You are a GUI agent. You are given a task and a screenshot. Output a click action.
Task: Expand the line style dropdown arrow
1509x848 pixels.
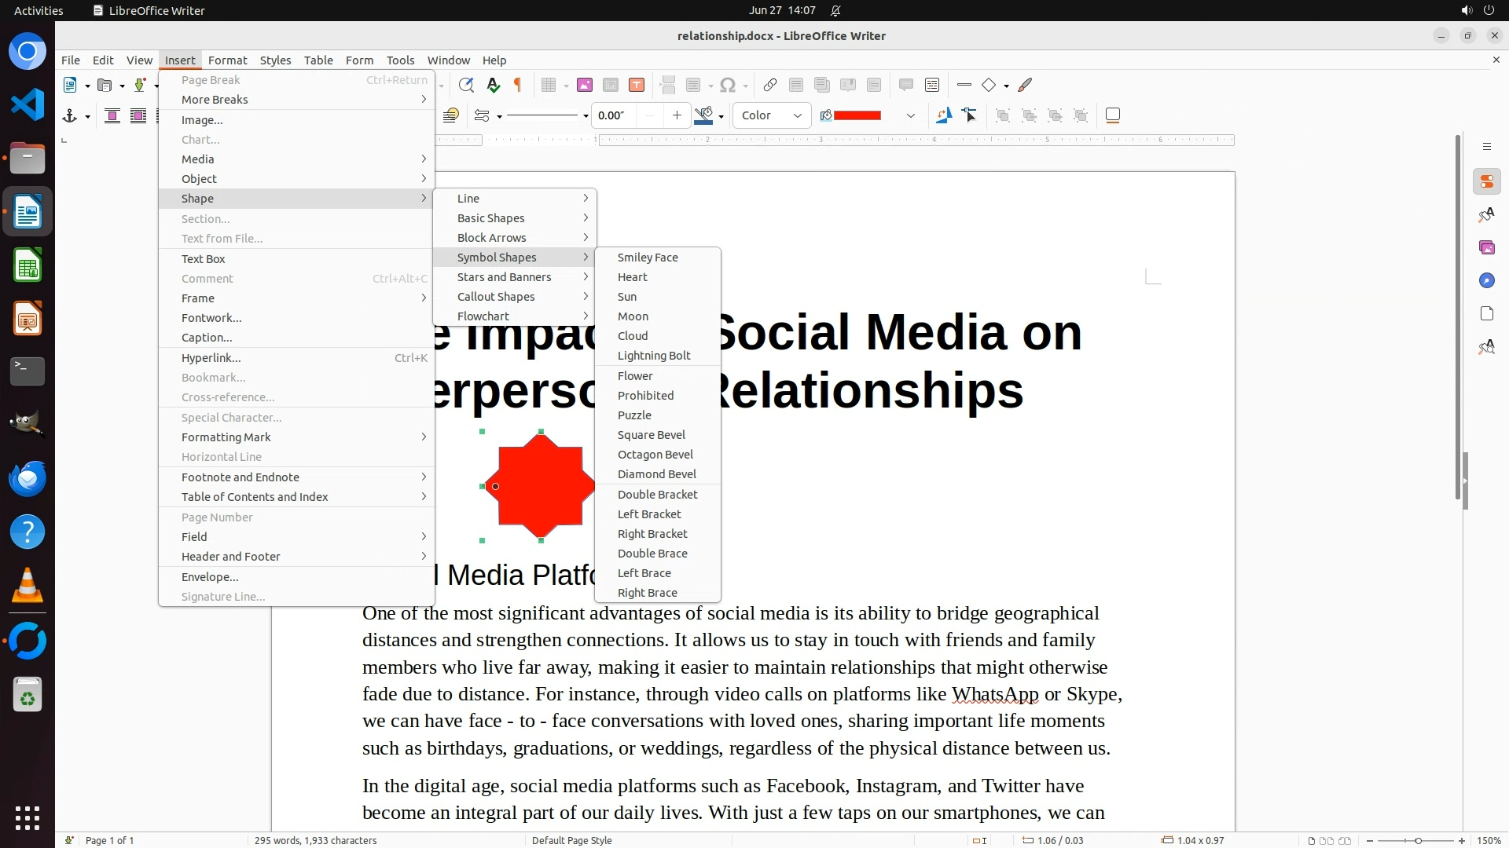click(586, 116)
